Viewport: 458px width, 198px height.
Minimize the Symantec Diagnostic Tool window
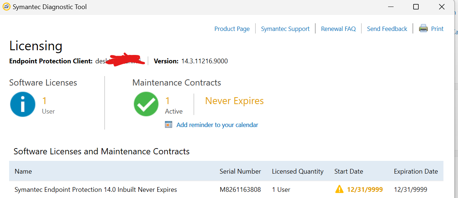(391, 7)
